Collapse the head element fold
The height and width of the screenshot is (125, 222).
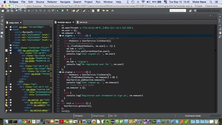click(11, 30)
